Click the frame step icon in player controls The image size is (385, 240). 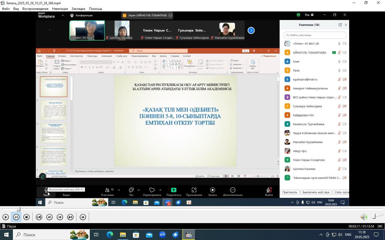click(83, 217)
